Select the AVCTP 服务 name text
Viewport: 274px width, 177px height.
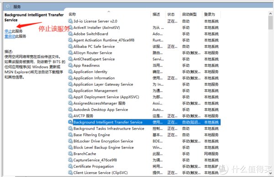(x=84, y=116)
